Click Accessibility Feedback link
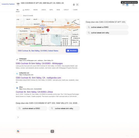 coord(8,4)
